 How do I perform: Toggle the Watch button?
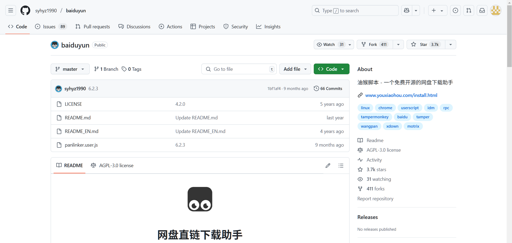point(330,45)
